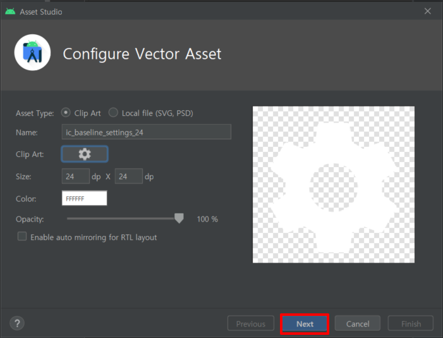
Task: Click the Asset Type label
Action: (35, 113)
